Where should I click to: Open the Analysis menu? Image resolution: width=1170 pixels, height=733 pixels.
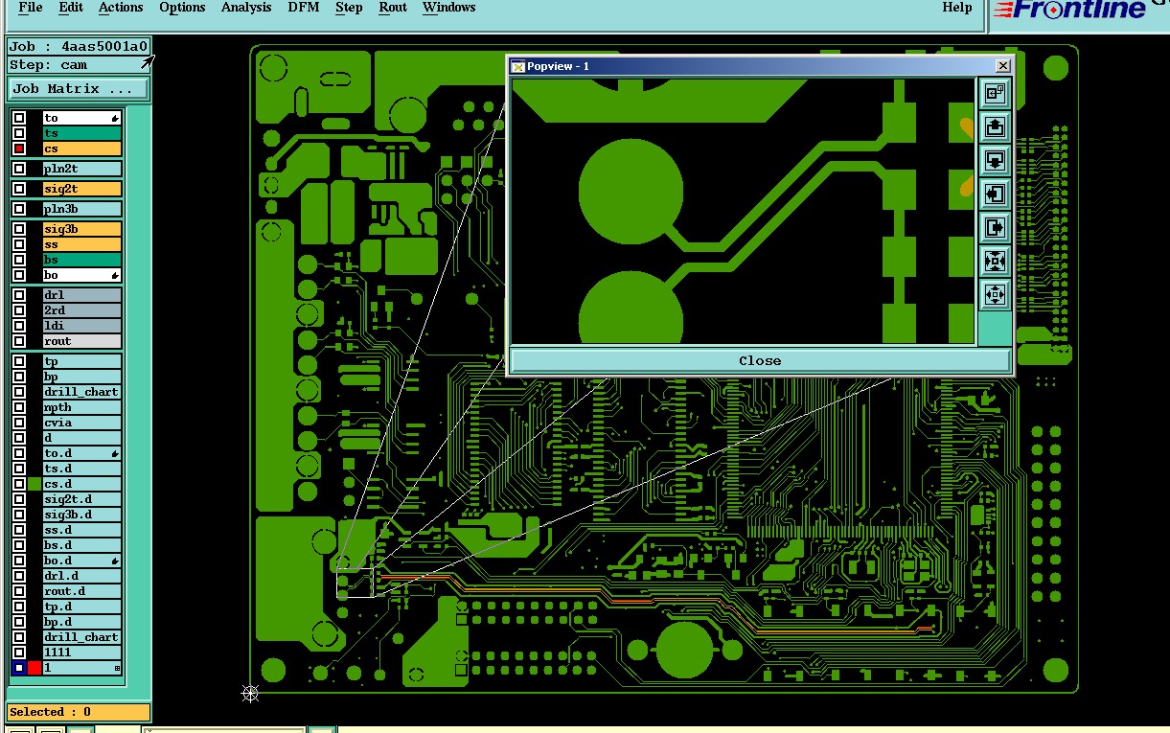(246, 8)
